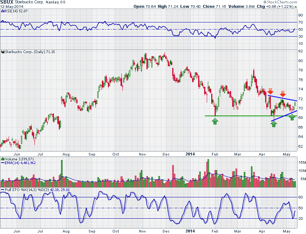Click the Volume 3.6M header value
Viewport: 306px width, 234px height.
pyautogui.click(x=242, y=6)
